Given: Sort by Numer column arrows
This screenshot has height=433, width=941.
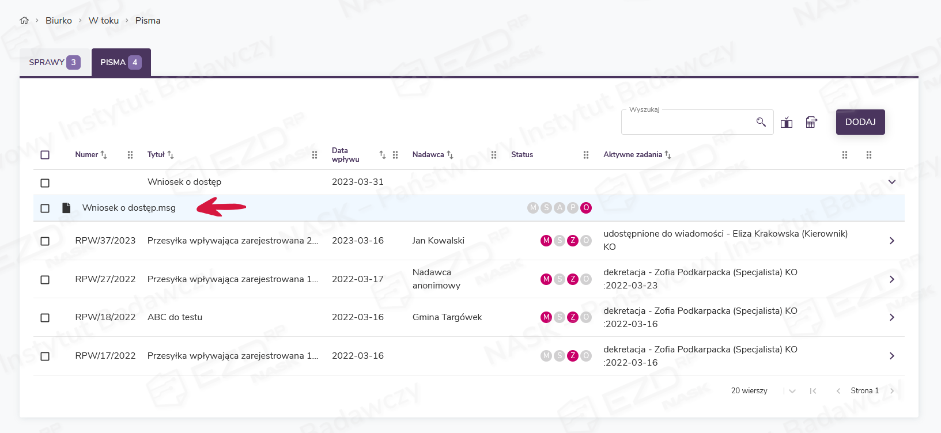Looking at the screenshot, I should click(104, 154).
